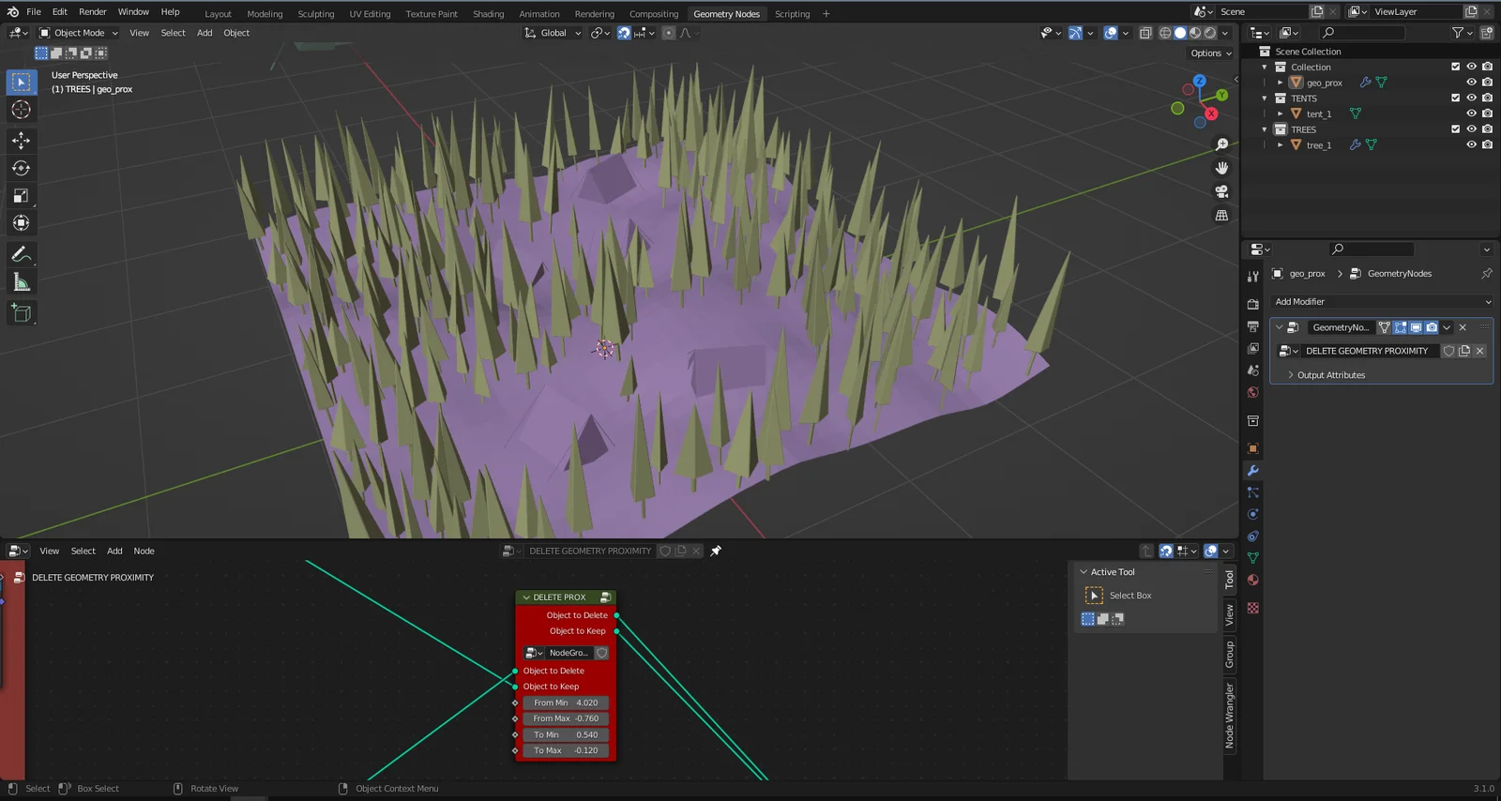Click the Select Box active tool button
Image resolution: width=1501 pixels, height=801 pixels.
click(x=1094, y=596)
